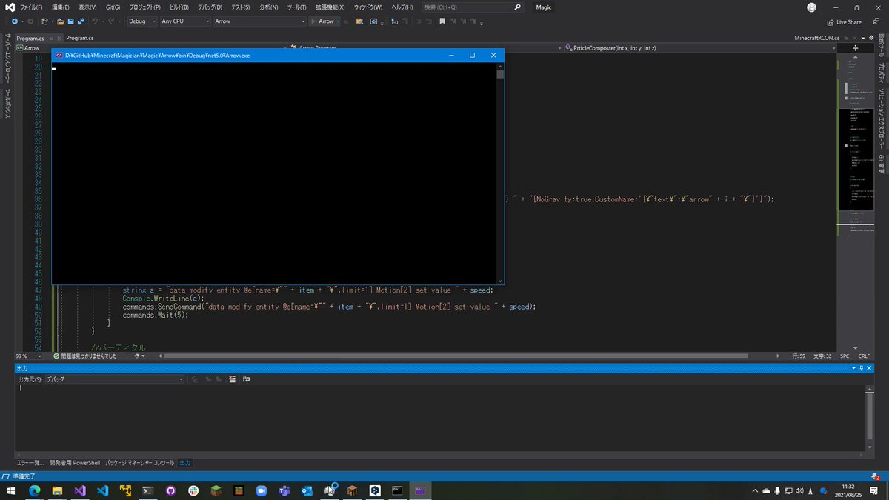The height and width of the screenshot is (500, 889).
Task: Open the ヘルプ(H) menu
Action: pyautogui.click(x=403, y=7)
